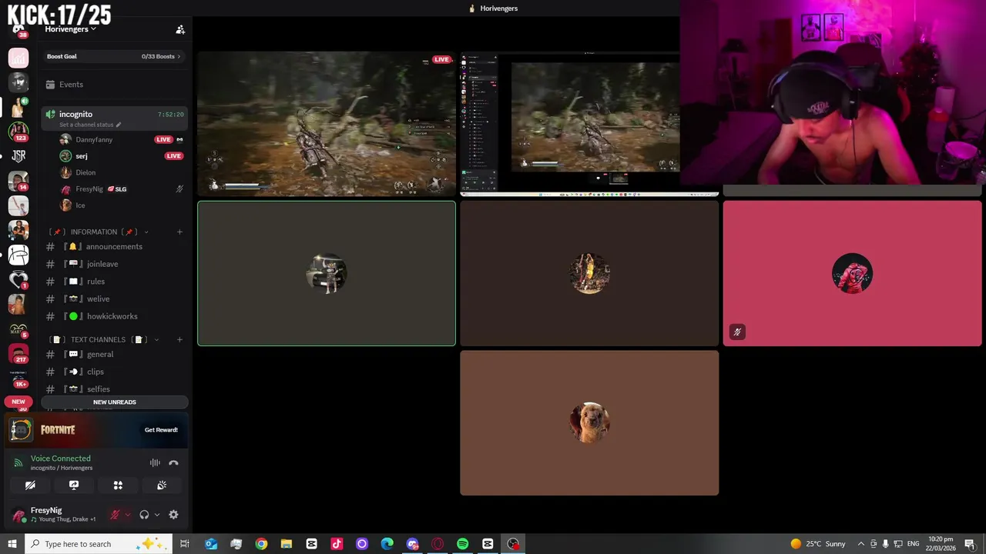
Task: Select the brown tile with the dog avatar
Action: click(x=589, y=422)
